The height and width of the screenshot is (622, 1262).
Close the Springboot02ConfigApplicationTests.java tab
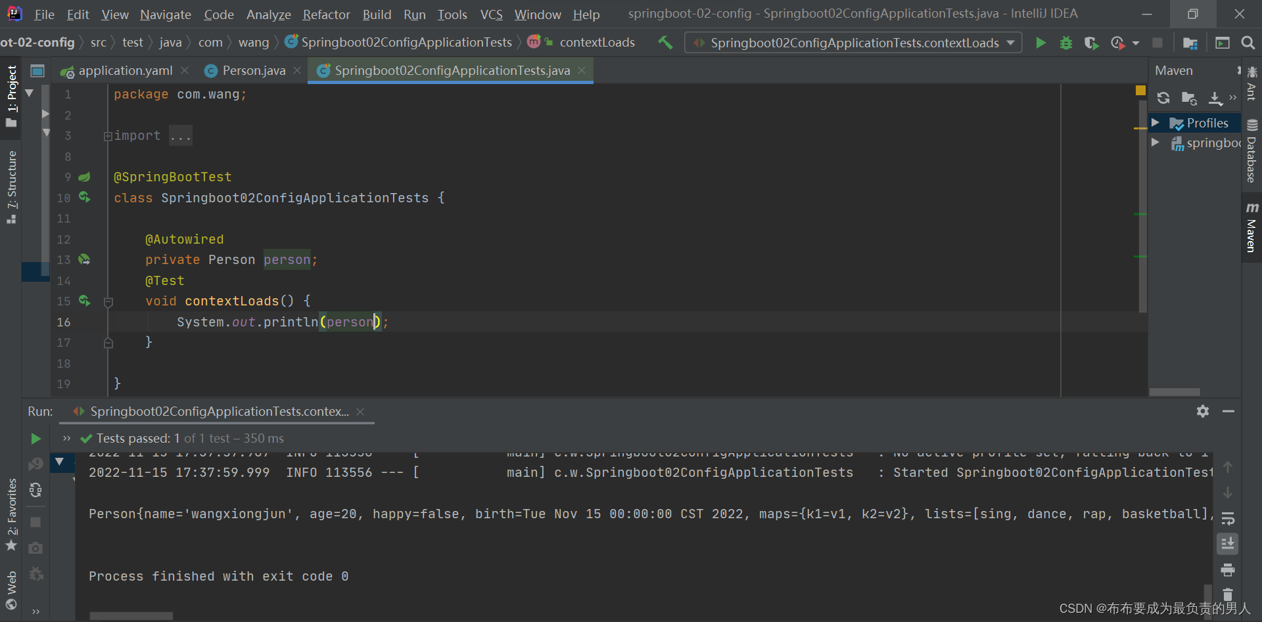(x=582, y=70)
